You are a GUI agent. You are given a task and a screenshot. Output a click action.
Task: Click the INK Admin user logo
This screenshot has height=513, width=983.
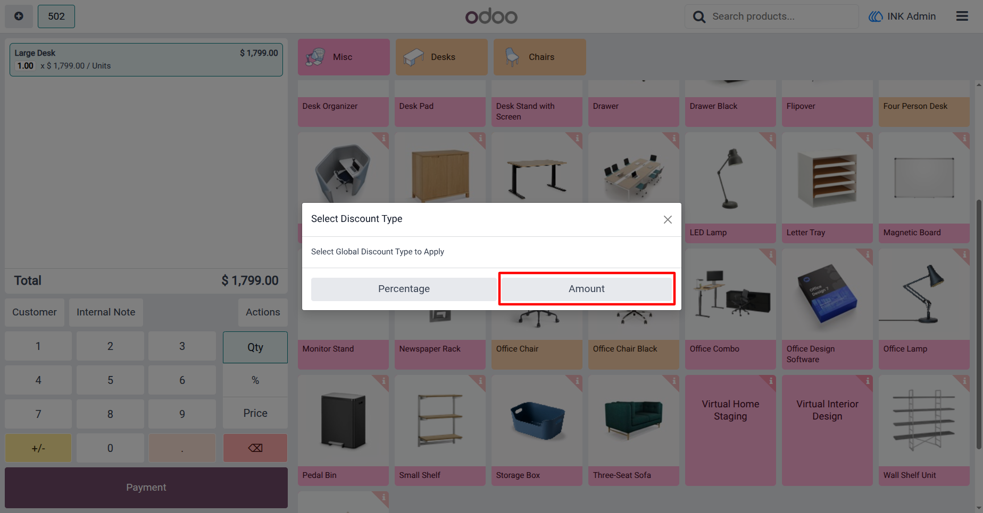click(876, 16)
